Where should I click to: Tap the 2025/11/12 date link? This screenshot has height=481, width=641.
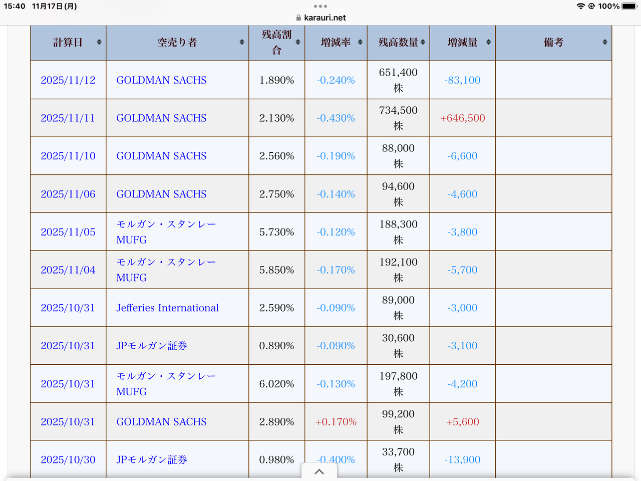point(68,80)
